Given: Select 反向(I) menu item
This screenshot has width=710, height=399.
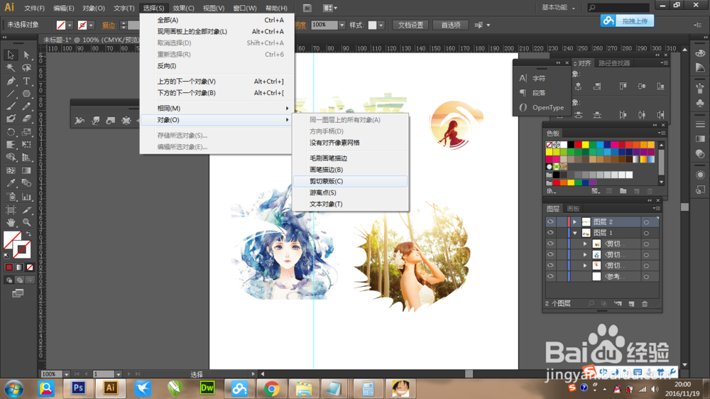Looking at the screenshot, I should [217, 65].
